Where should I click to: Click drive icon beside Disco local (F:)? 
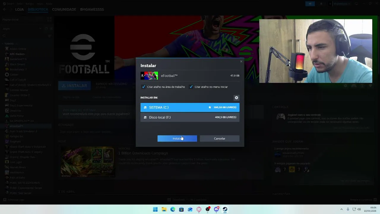[x=145, y=117]
